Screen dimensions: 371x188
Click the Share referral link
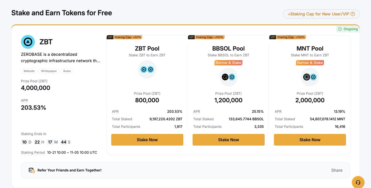click(337, 170)
